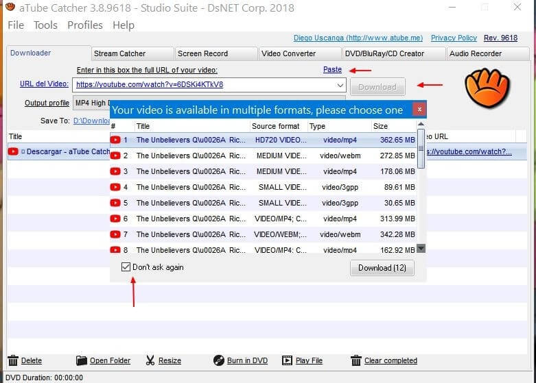Image resolution: width=536 pixels, height=383 pixels.
Task: Click the D:\Downloads save path link
Action: tap(91, 121)
